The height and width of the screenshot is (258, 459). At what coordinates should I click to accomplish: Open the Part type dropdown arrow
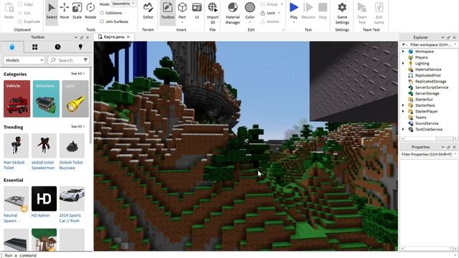[182, 22]
